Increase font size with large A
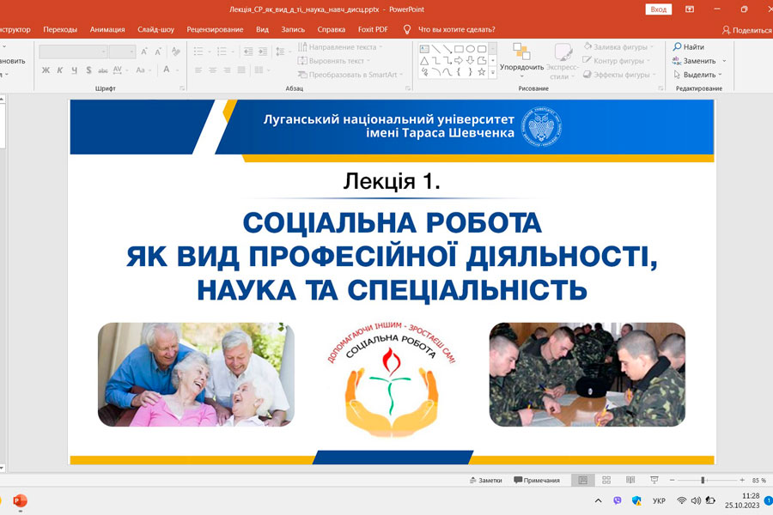Image resolution: width=773 pixels, height=515 pixels. 144,51
